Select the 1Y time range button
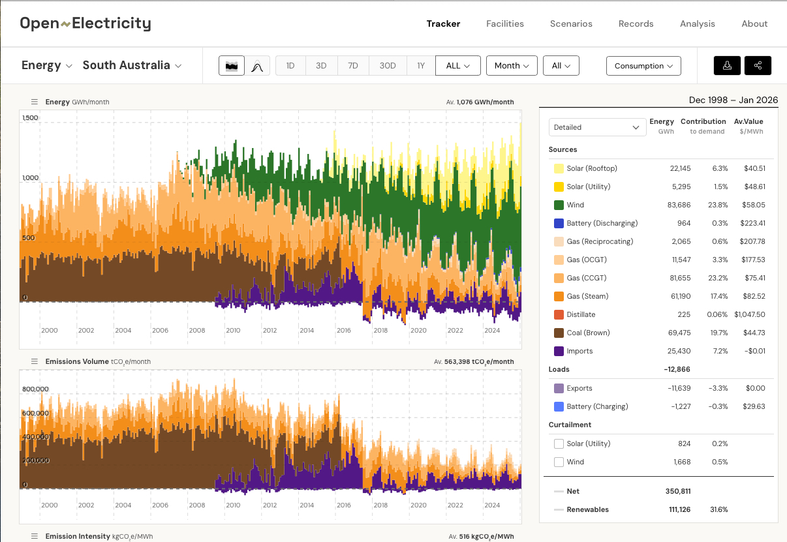 tap(421, 66)
